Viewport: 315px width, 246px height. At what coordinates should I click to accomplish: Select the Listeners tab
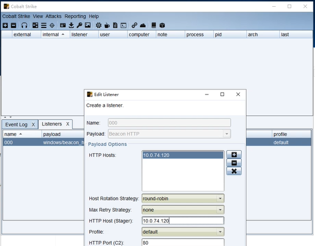[52, 124]
